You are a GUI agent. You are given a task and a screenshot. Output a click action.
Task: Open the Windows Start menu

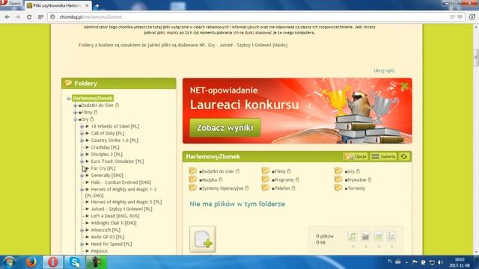9,262
